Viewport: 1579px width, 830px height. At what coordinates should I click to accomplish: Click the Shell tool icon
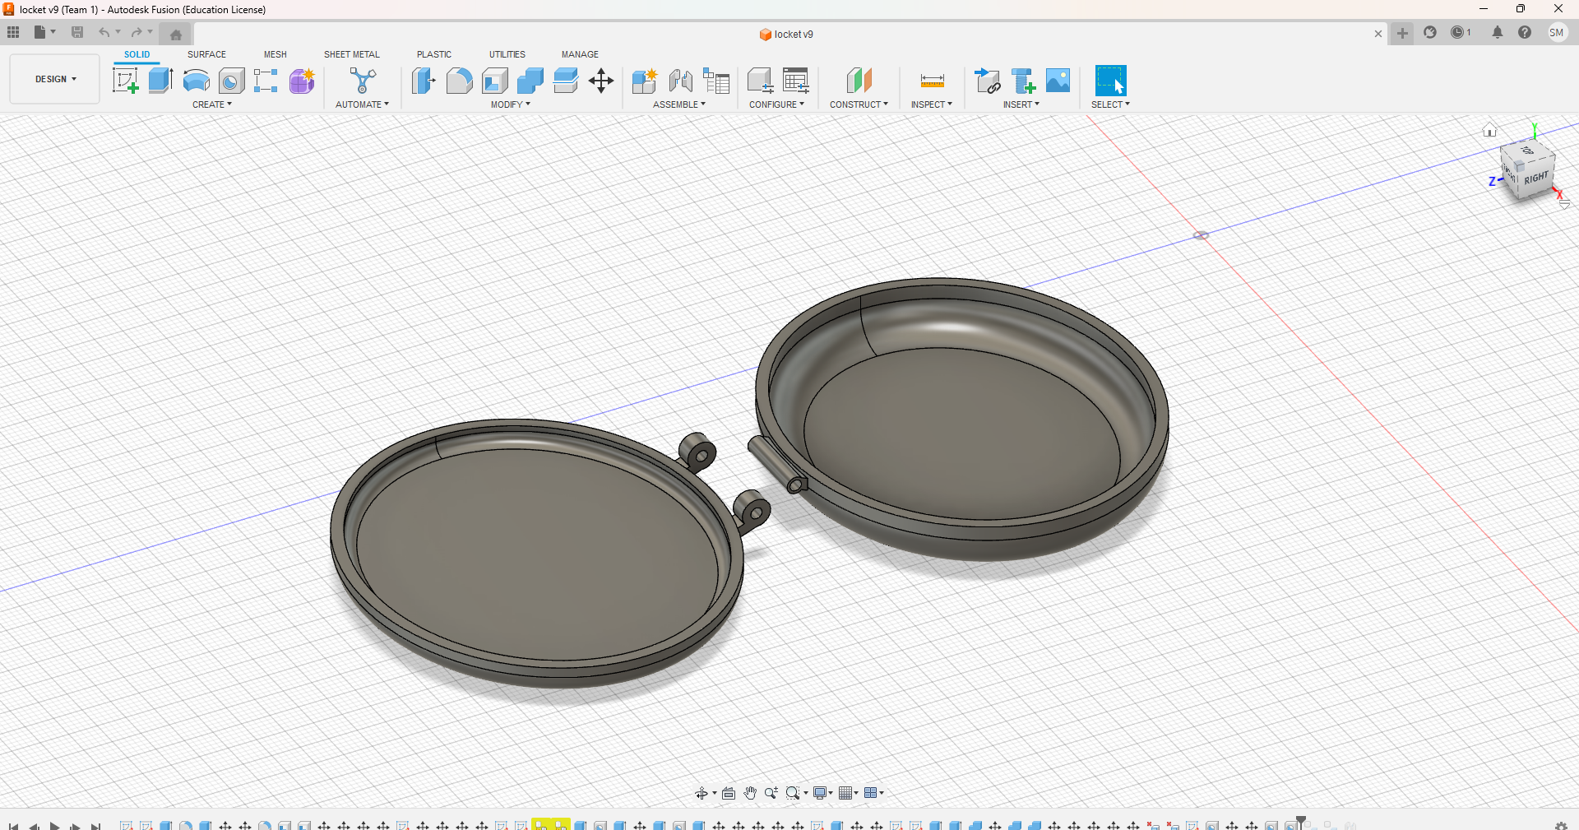pyautogui.click(x=495, y=81)
